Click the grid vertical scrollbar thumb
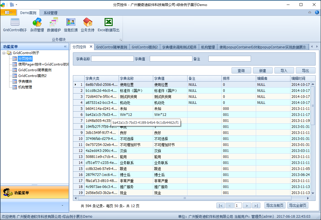Screen dimensions: 321x220 click(x=313, y=106)
